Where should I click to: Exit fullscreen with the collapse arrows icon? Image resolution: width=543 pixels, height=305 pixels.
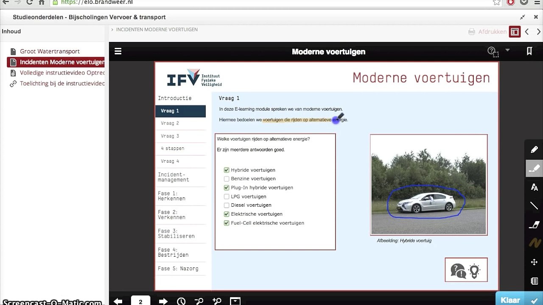(523, 17)
